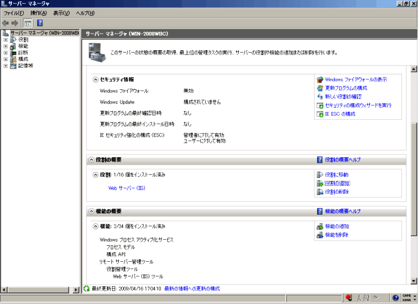The height and width of the screenshot is (304, 418).
Task: Click the 記憶域 tree node icon
Action: coord(13,65)
